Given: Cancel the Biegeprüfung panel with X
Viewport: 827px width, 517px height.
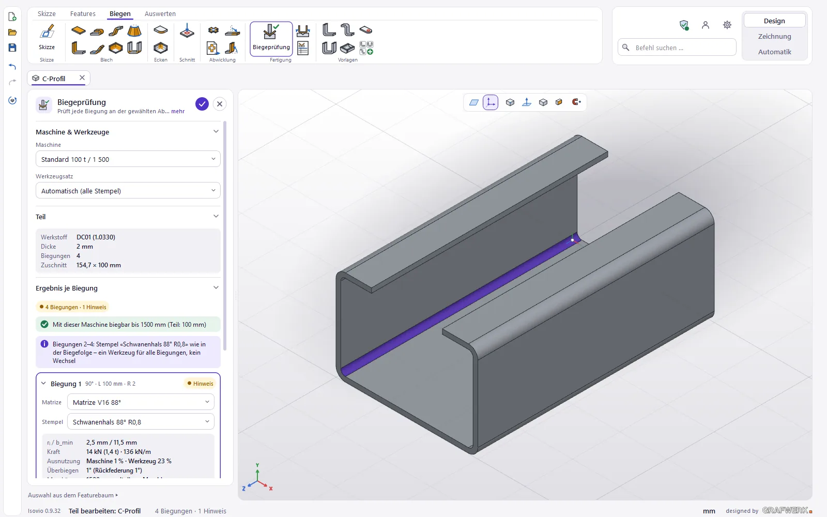Looking at the screenshot, I should tap(220, 104).
